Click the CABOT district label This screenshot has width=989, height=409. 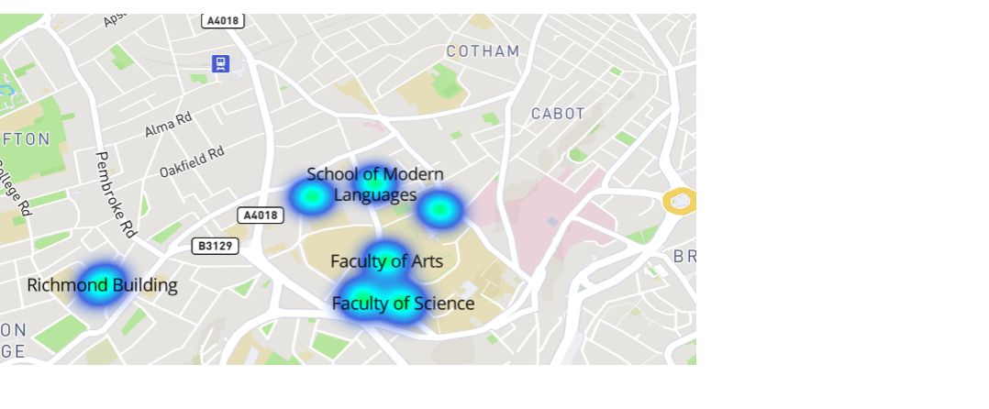click(x=558, y=114)
